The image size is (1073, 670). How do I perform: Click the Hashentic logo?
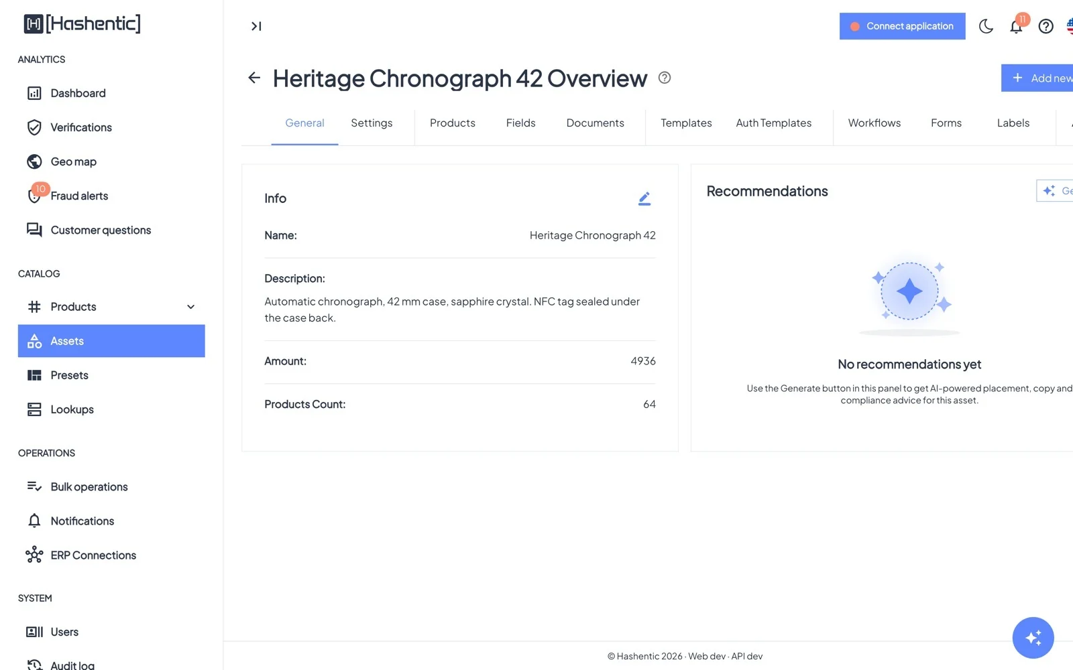click(x=82, y=24)
